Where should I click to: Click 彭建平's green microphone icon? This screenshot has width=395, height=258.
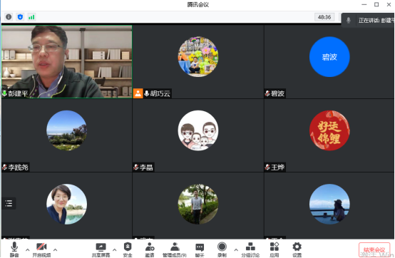pos(4,93)
